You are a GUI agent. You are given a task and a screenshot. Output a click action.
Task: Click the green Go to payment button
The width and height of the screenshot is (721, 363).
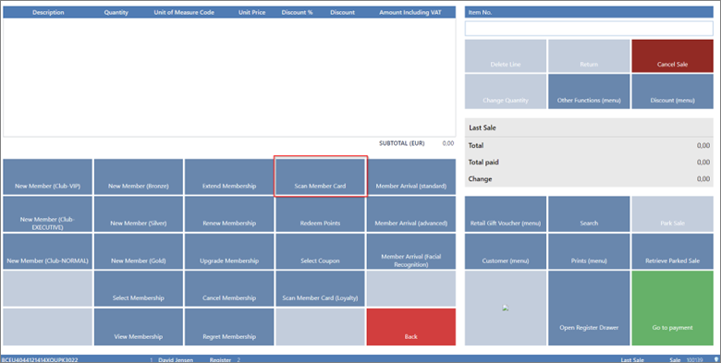[672, 308]
